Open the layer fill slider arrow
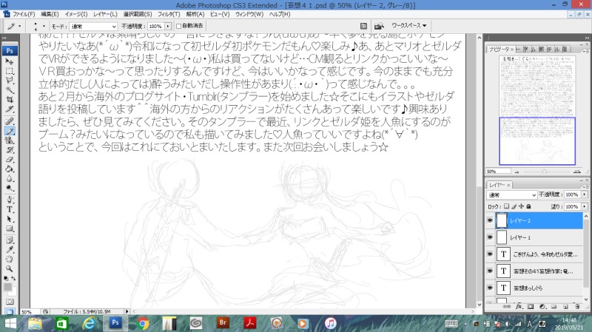Screen dimensions: 592x332 click(x=585, y=206)
